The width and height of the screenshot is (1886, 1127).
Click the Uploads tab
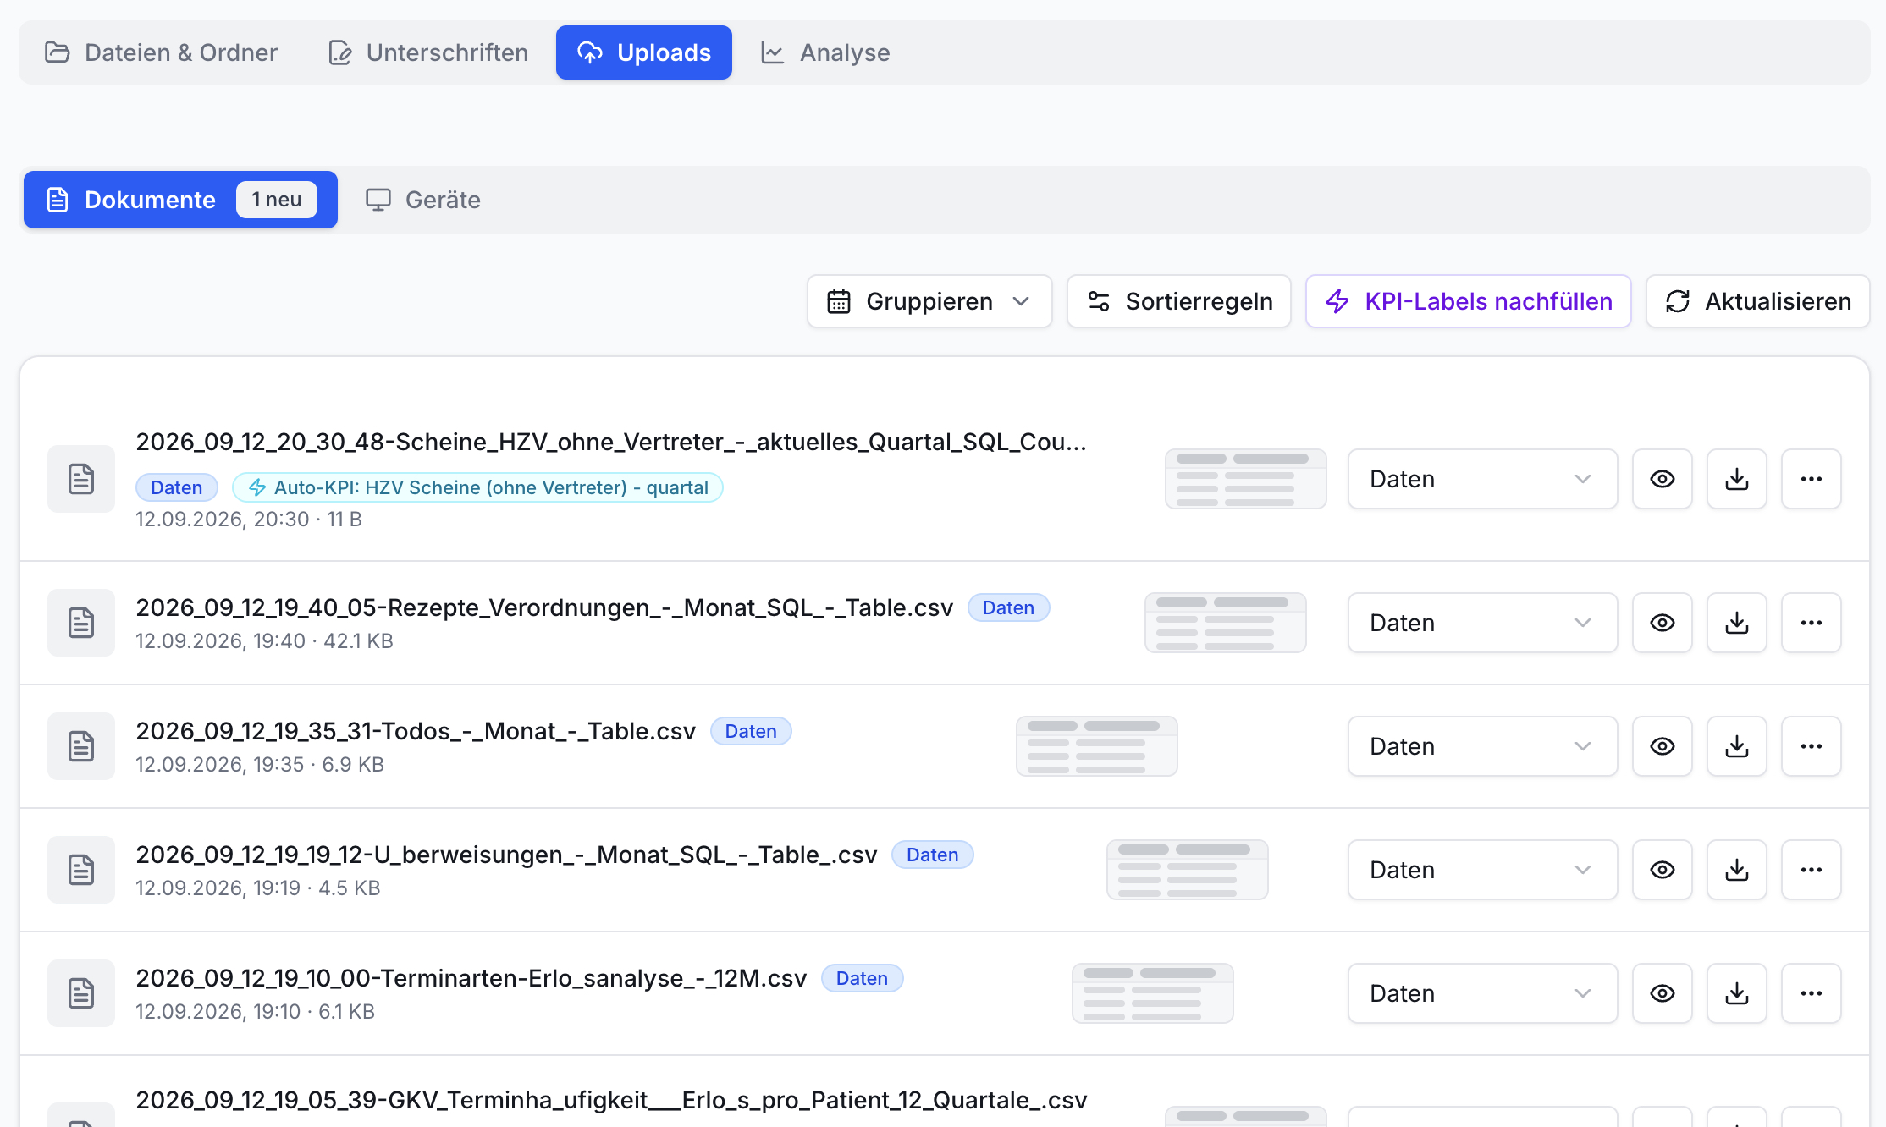click(644, 52)
